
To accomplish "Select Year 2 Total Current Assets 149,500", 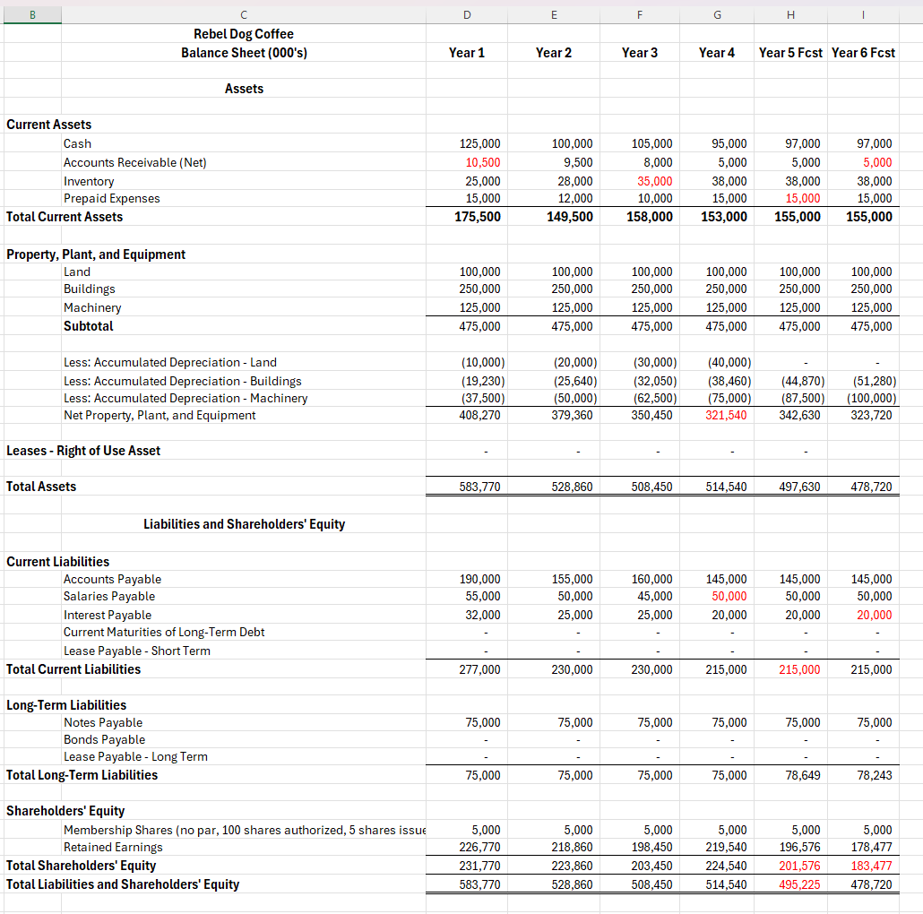I will tap(570, 217).
